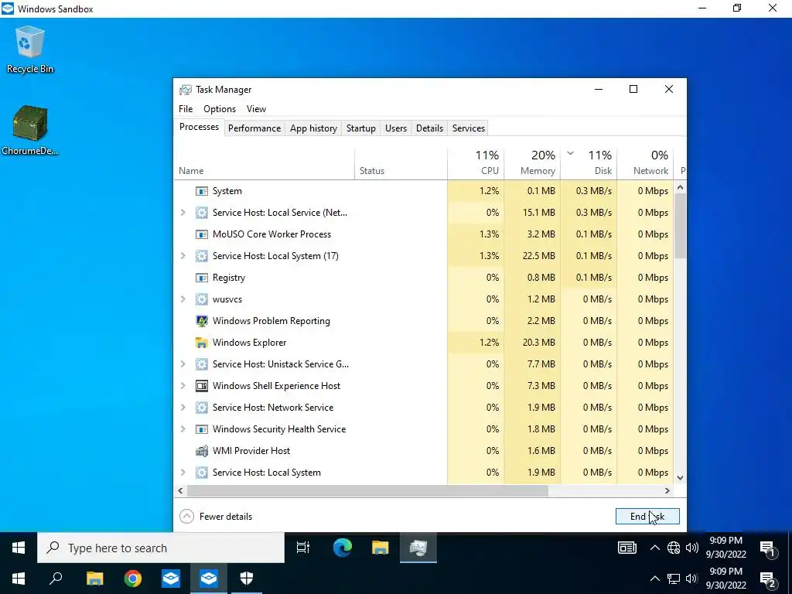The height and width of the screenshot is (594, 792).
Task: Open Task View in sandbox taskbar
Action: [x=303, y=548]
